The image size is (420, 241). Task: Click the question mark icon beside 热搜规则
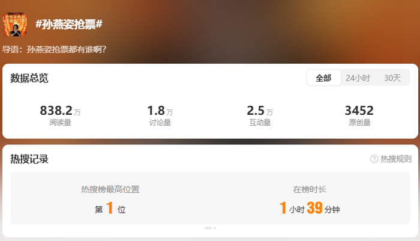(x=374, y=159)
